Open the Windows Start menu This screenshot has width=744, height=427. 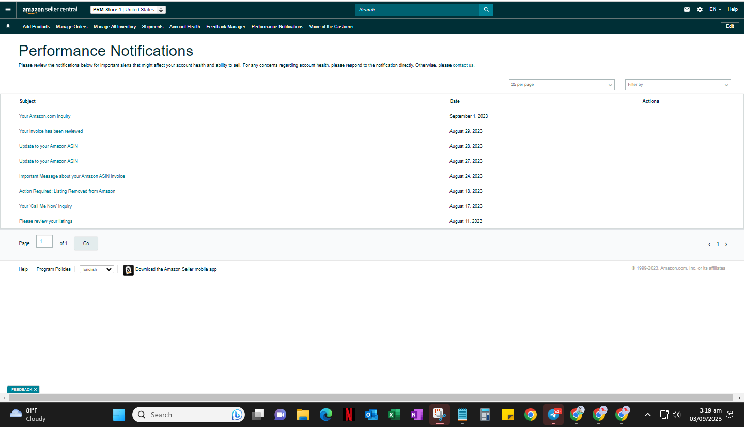pyautogui.click(x=119, y=415)
